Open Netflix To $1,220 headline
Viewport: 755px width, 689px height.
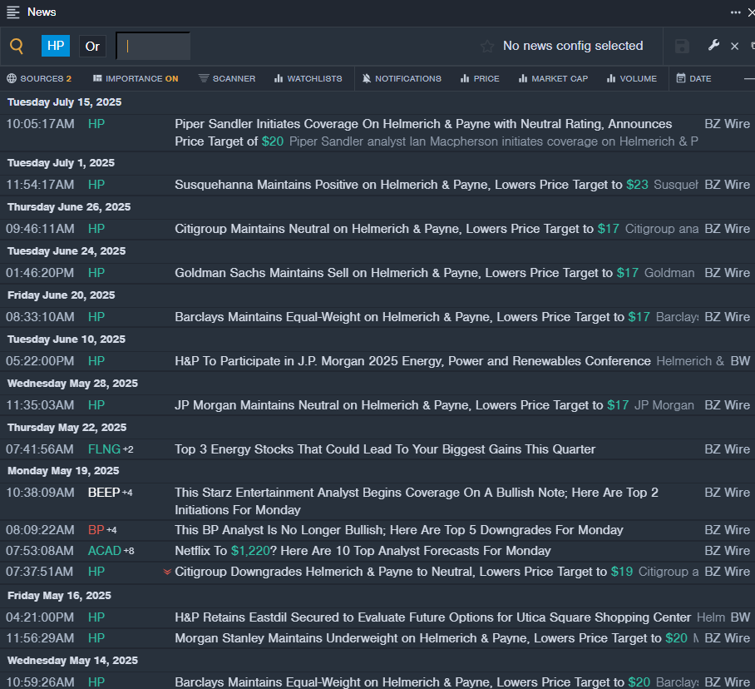point(363,551)
